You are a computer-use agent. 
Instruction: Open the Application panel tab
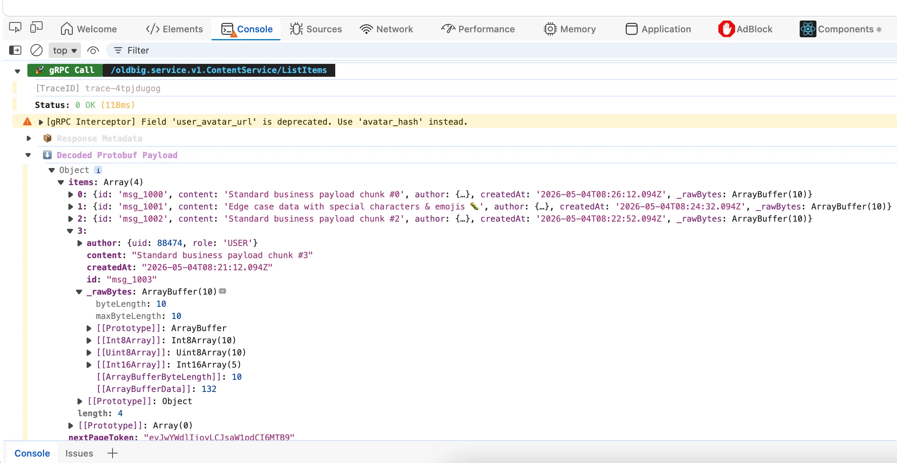pyautogui.click(x=658, y=29)
